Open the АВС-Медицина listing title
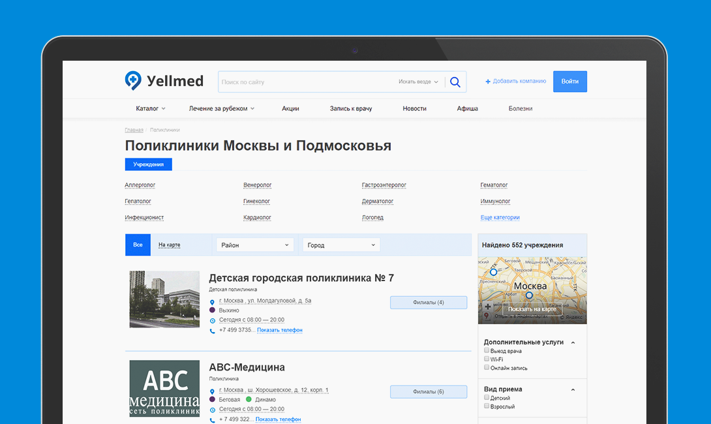This screenshot has height=424, width=711. 247,367
